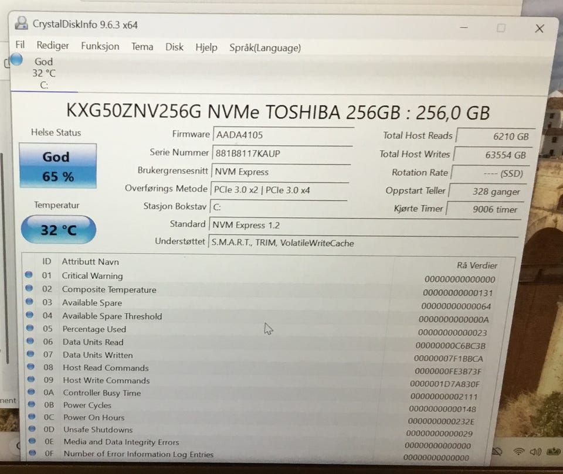The height and width of the screenshot is (474, 563).
Task: Click status dot of Host Read Commands row
Action: pos(31,366)
